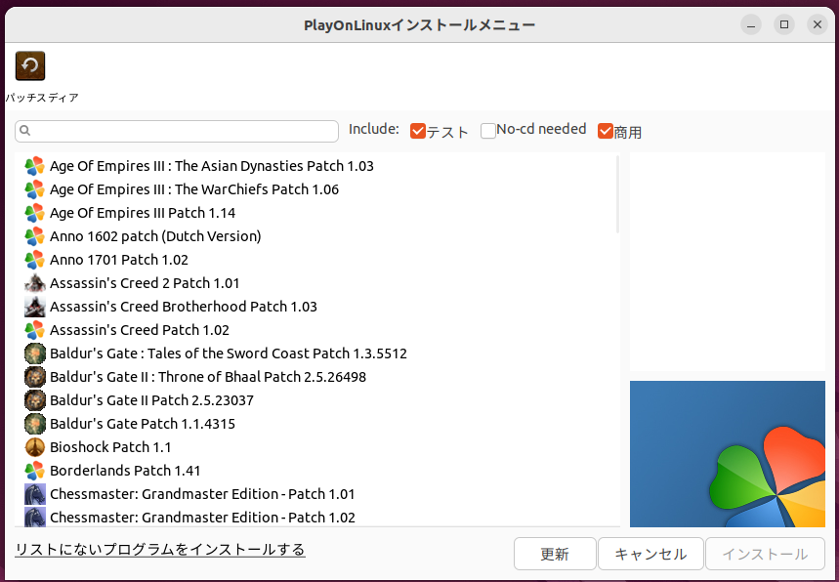This screenshot has height=582, width=839.
Task: Click Chessmaster Patch 1.01 knight icon
Action: point(35,494)
